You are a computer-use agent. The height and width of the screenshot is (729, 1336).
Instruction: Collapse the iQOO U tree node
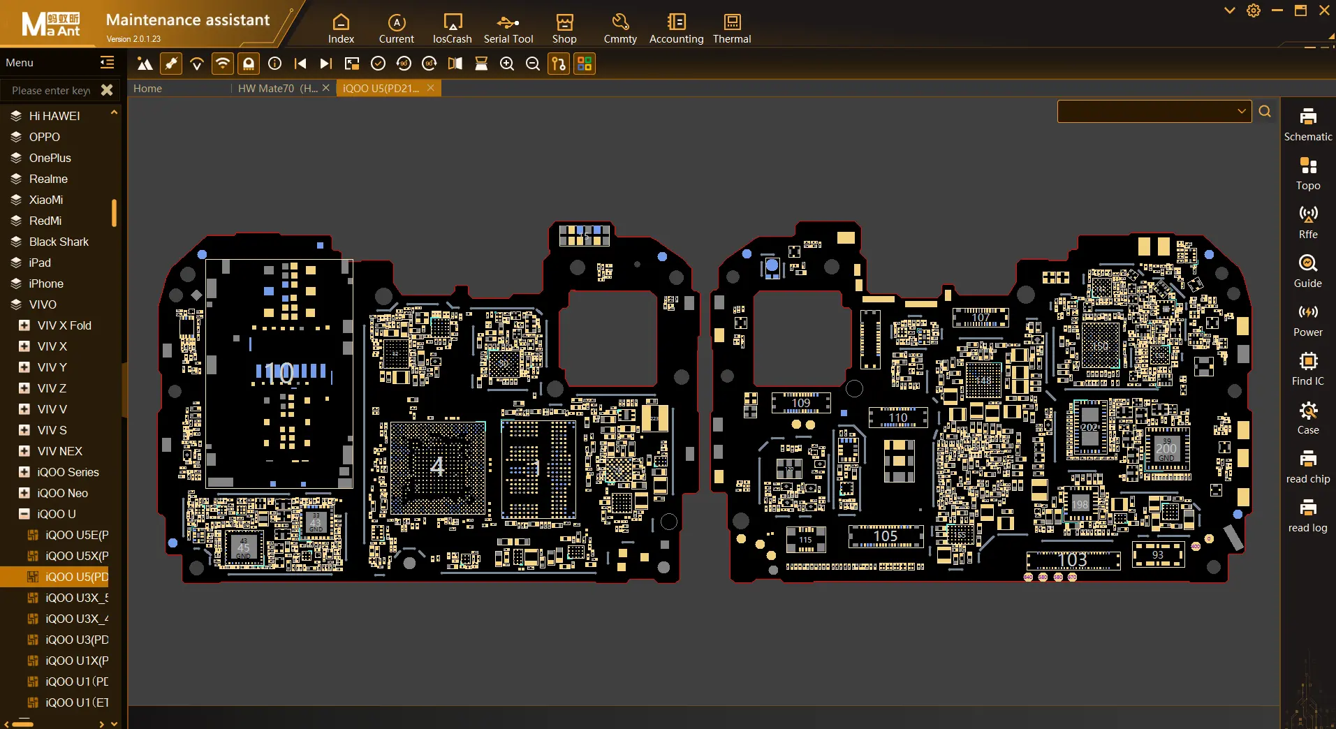24,514
